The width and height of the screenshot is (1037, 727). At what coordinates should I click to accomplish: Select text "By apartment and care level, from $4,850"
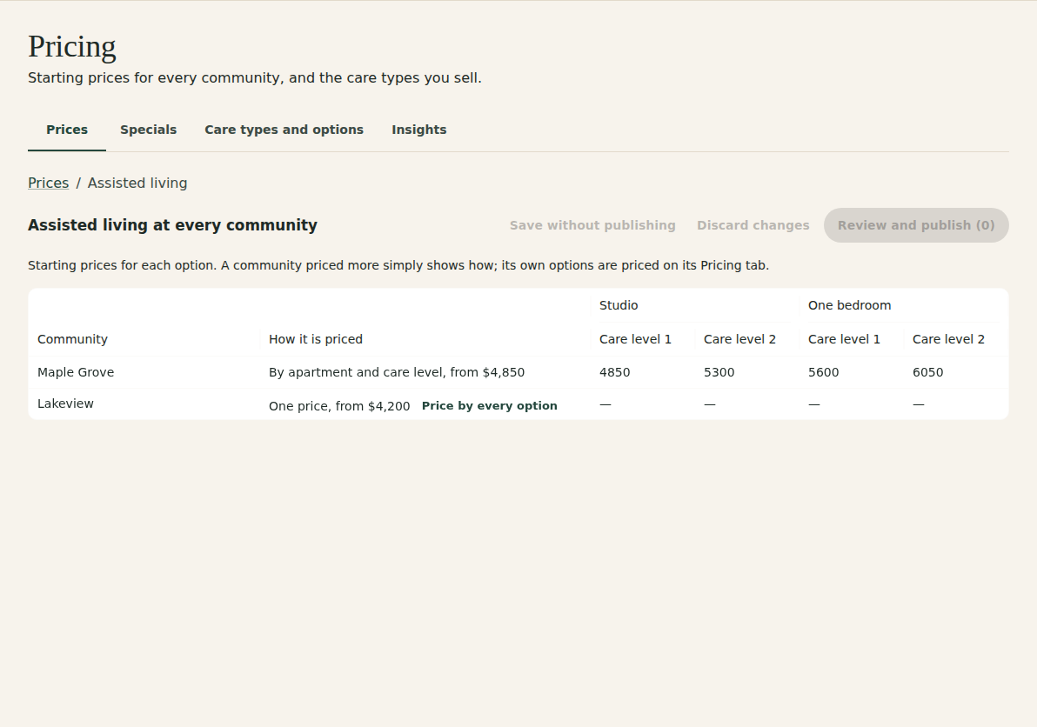[396, 372]
